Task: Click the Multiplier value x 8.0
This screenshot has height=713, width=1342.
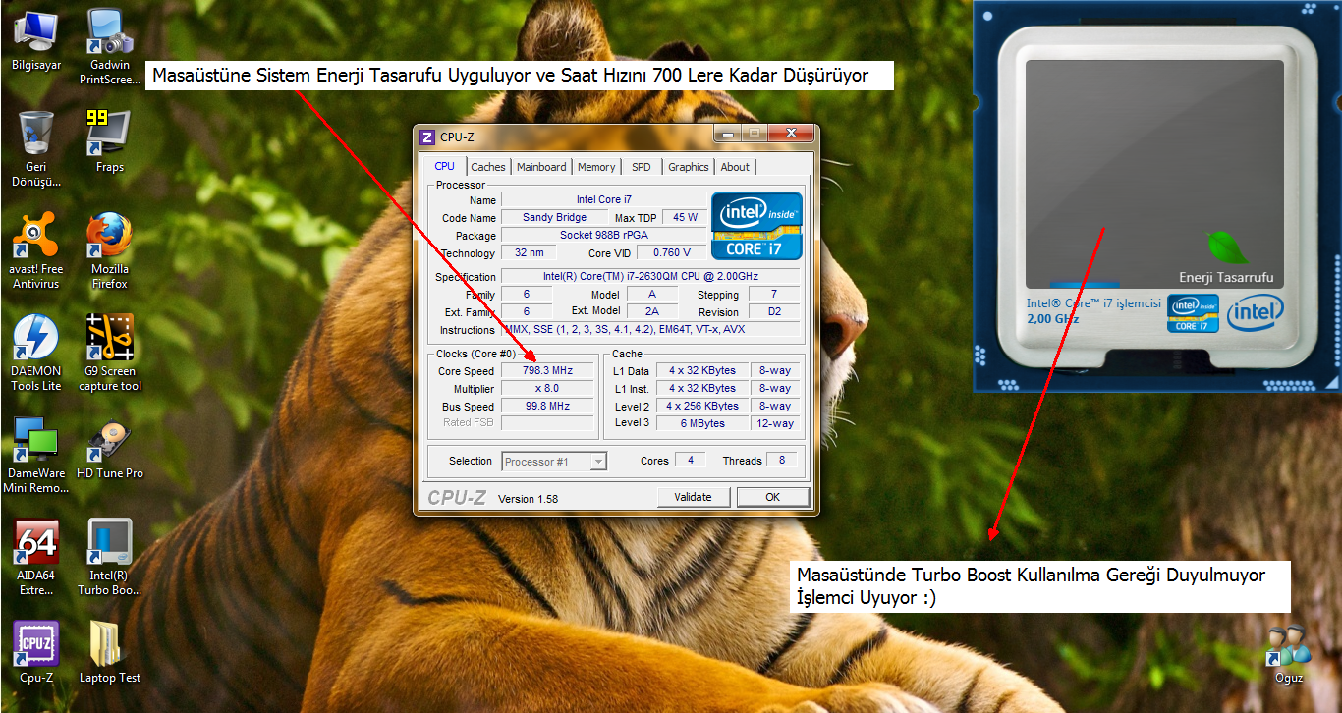Action: pyautogui.click(x=547, y=389)
